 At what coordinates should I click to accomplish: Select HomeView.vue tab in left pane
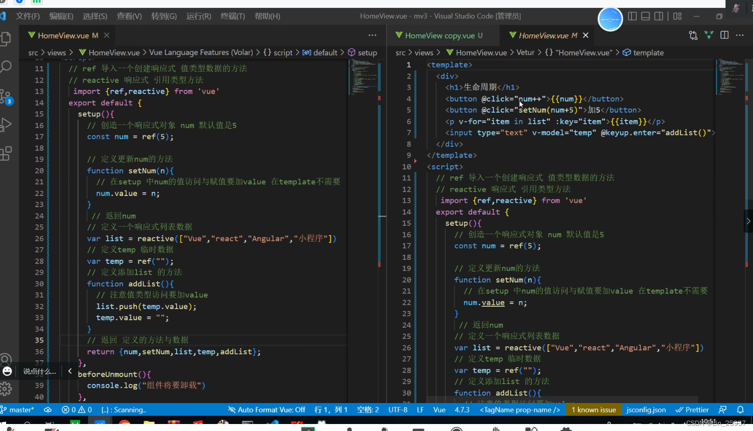click(68, 35)
